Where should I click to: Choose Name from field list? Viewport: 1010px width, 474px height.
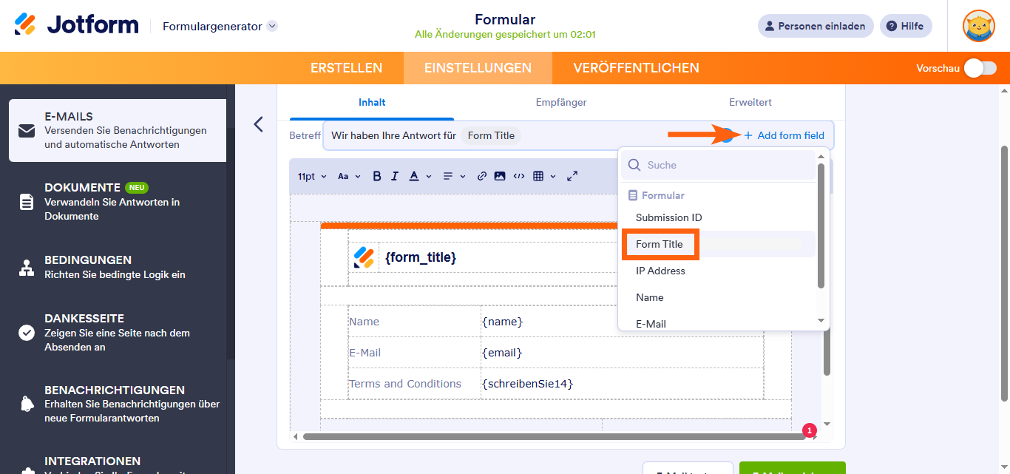coord(650,297)
